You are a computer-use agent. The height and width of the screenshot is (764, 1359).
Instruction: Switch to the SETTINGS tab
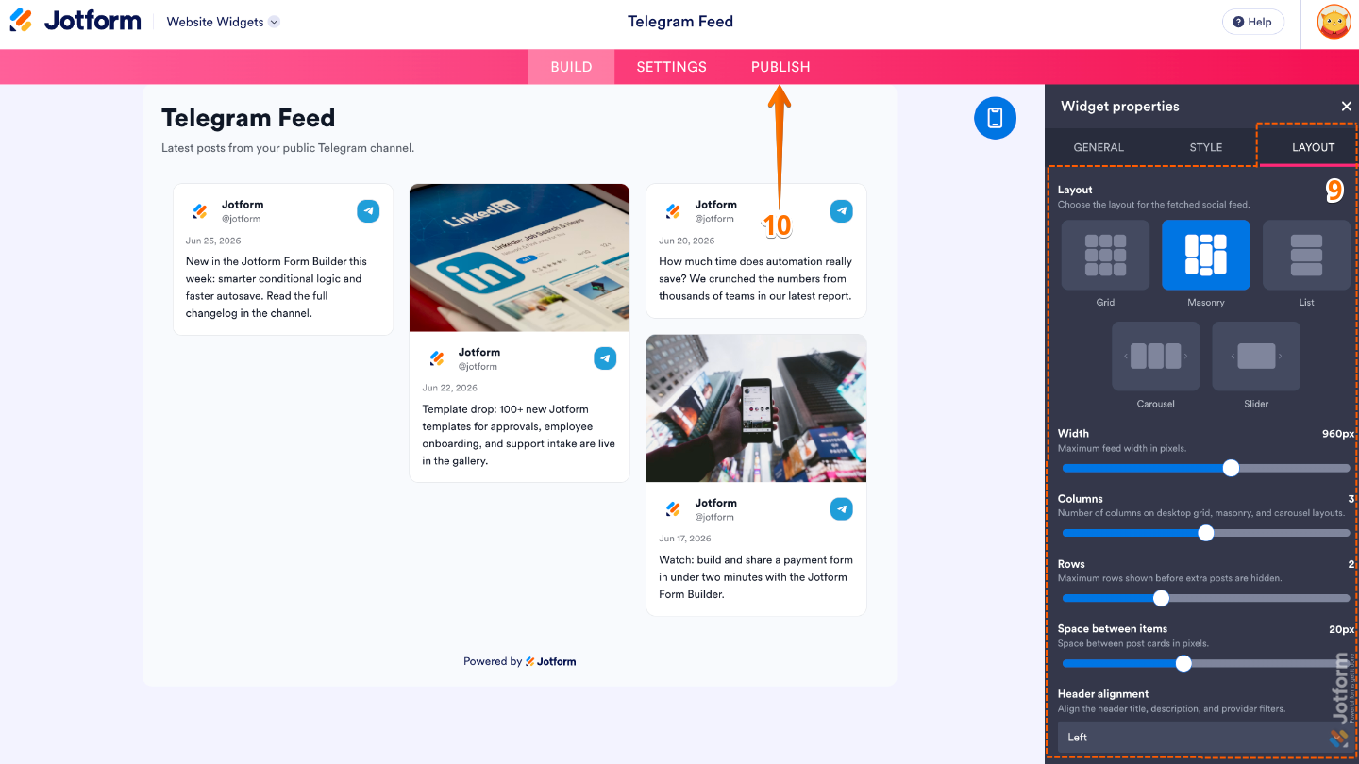(x=671, y=67)
